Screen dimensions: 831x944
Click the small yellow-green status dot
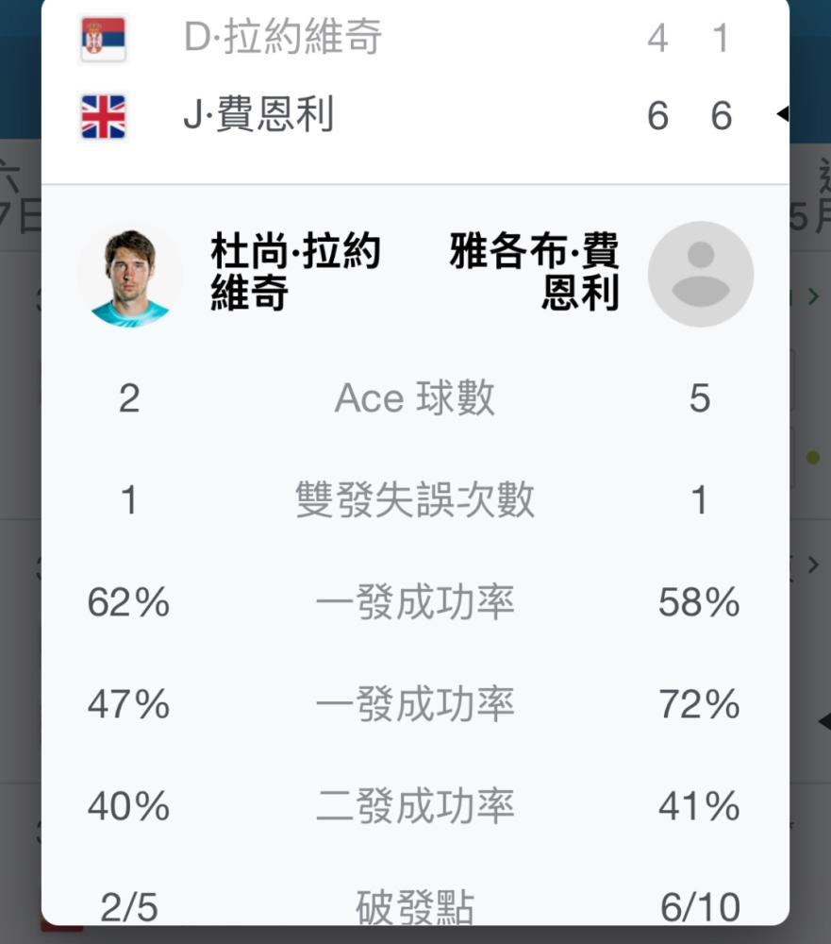point(813,458)
